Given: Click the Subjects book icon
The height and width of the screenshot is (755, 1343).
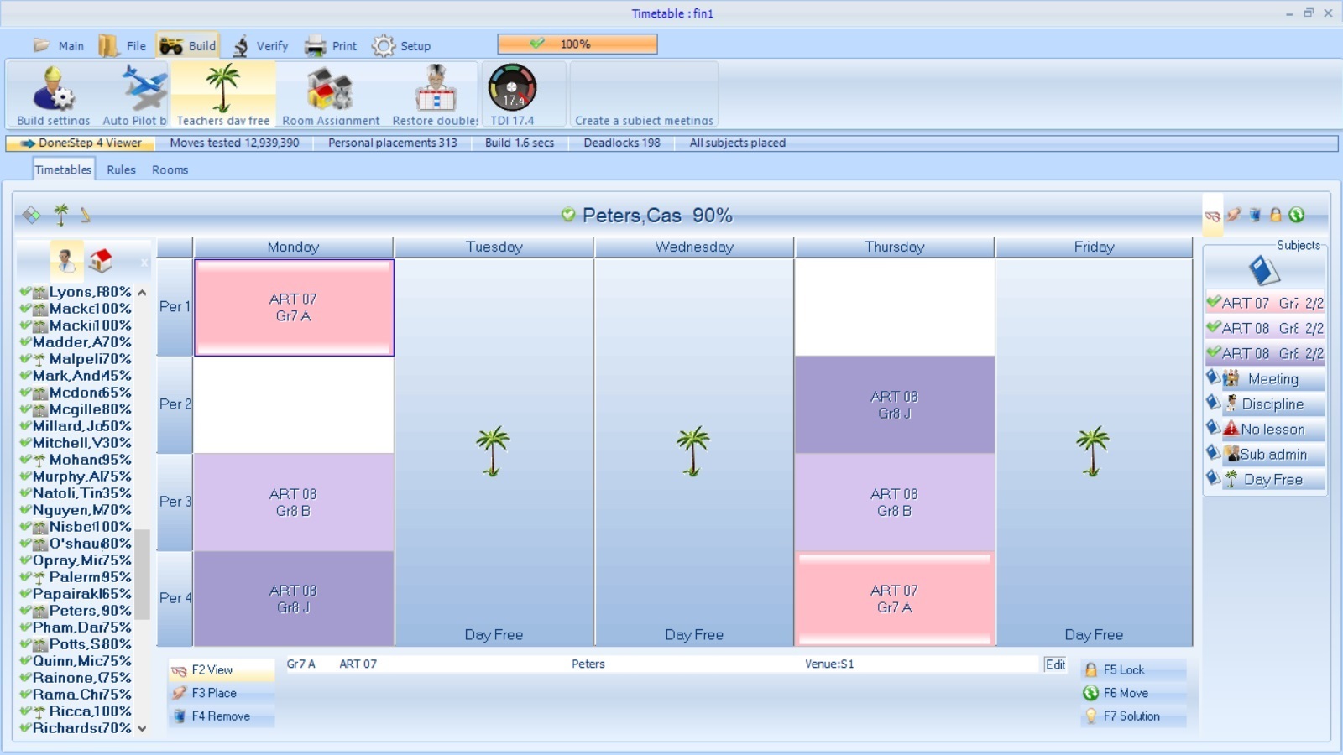Looking at the screenshot, I should tap(1263, 270).
